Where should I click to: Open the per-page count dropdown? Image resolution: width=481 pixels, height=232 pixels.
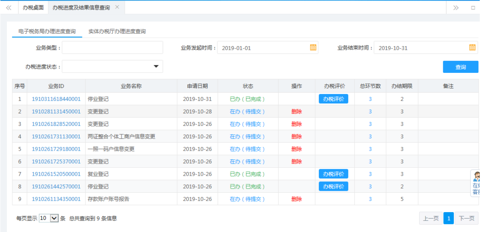click(54, 218)
